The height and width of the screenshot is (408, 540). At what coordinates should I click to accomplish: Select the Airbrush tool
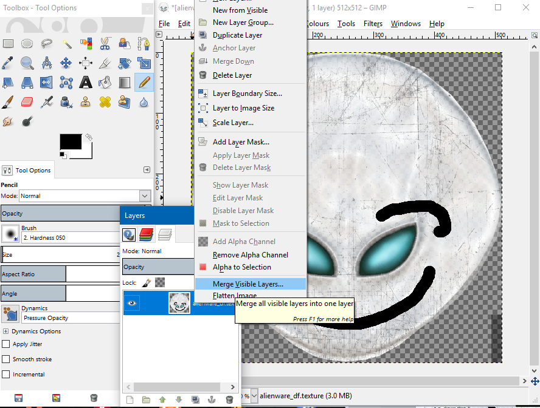click(46, 102)
